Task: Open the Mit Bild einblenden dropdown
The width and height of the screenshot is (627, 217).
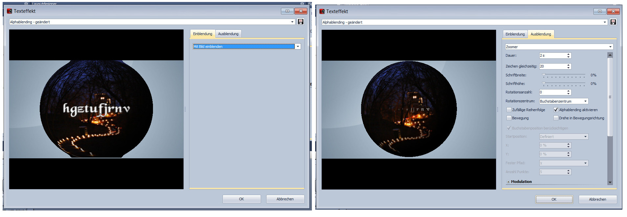Action: 298,47
